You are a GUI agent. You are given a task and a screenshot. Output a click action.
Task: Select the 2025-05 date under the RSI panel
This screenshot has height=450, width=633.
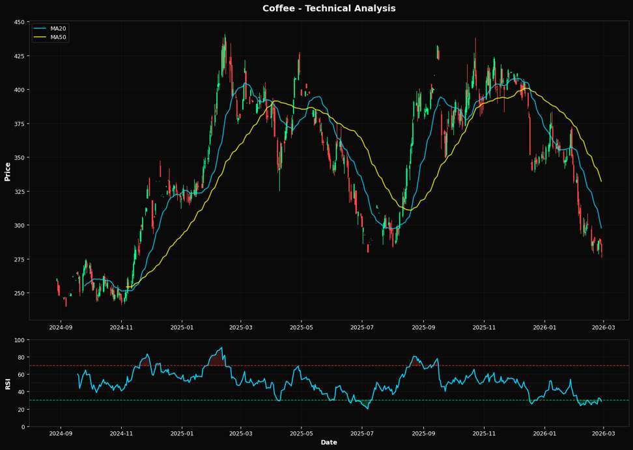pos(301,434)
